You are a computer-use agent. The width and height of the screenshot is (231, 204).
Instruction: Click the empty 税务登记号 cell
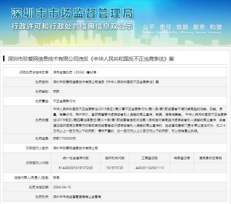(x=182, y=168)
